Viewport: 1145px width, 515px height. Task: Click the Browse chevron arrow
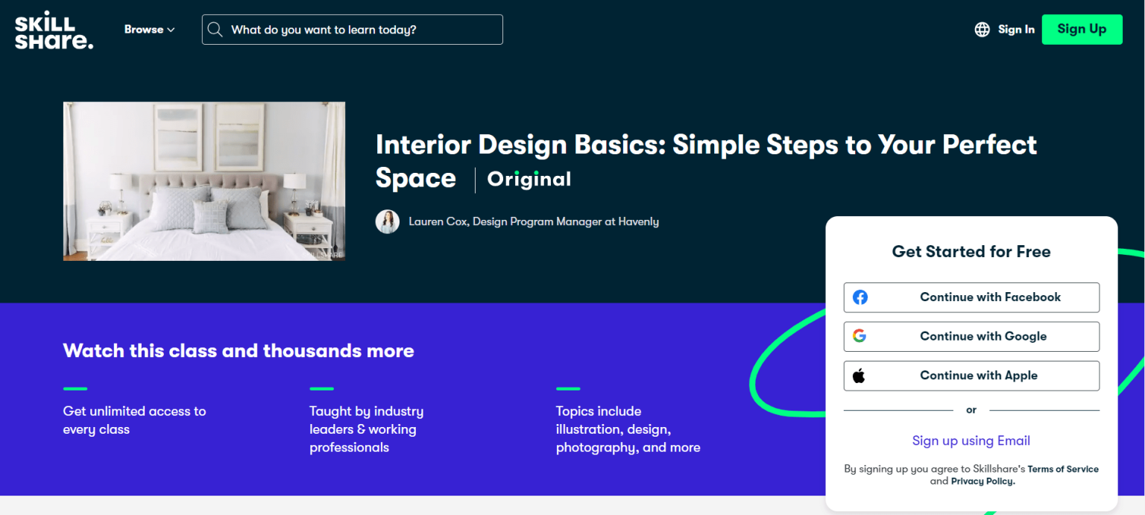171,30
